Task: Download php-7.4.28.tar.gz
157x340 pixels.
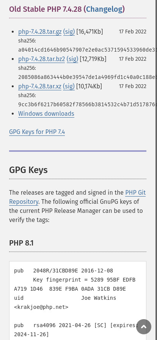Action: click(40, 31)
